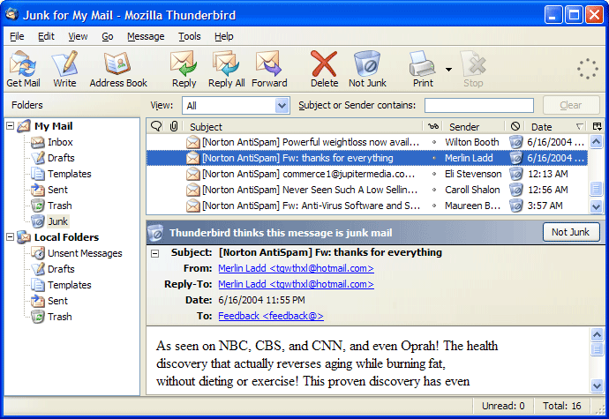Toggle junk status for Eli Stevenson message
This screenshot has width=609, height=419.
515,174
